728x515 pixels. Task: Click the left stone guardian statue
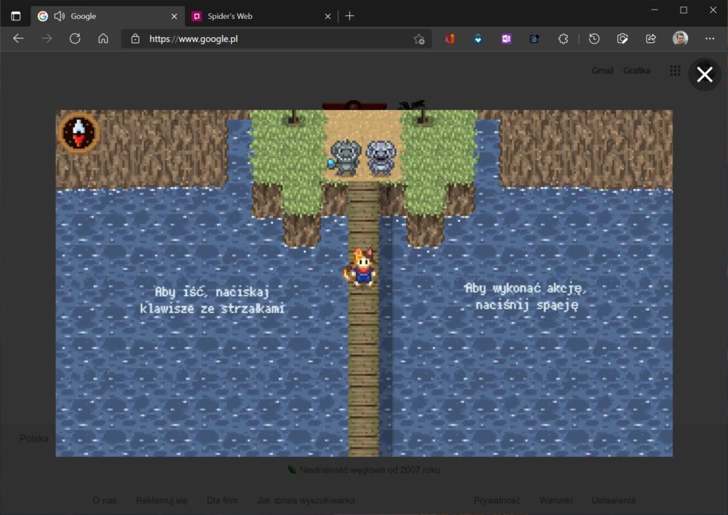coord(344,158)
